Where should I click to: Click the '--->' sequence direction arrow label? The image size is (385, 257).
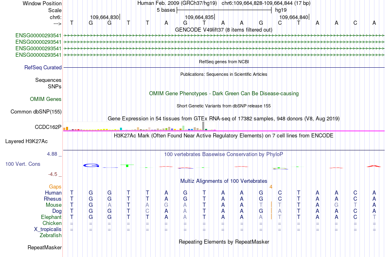coord(57,24)
